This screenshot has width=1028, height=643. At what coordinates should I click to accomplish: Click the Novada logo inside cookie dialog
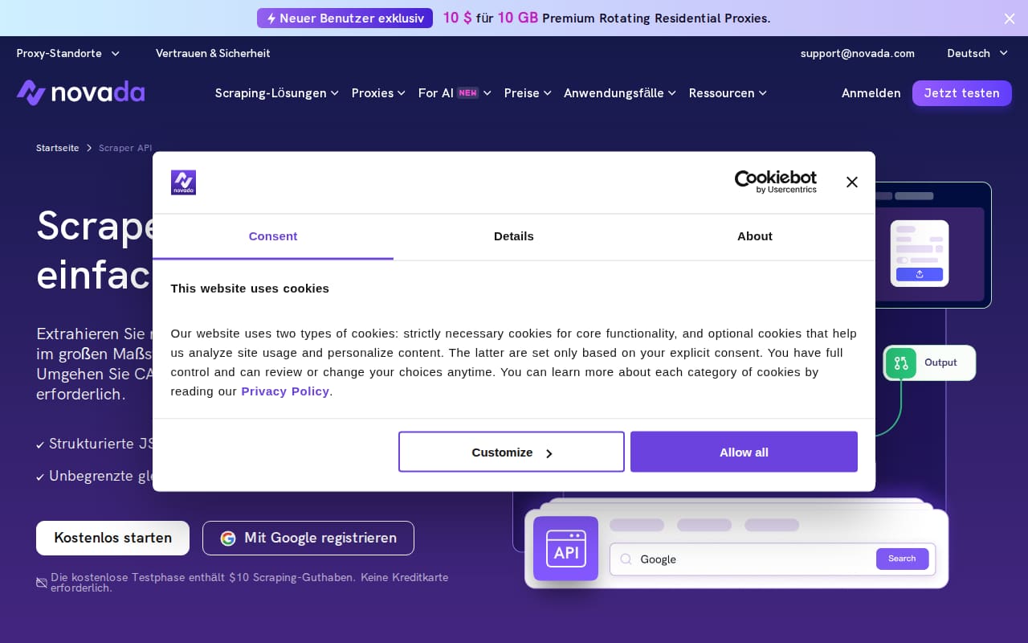[183, 182]
